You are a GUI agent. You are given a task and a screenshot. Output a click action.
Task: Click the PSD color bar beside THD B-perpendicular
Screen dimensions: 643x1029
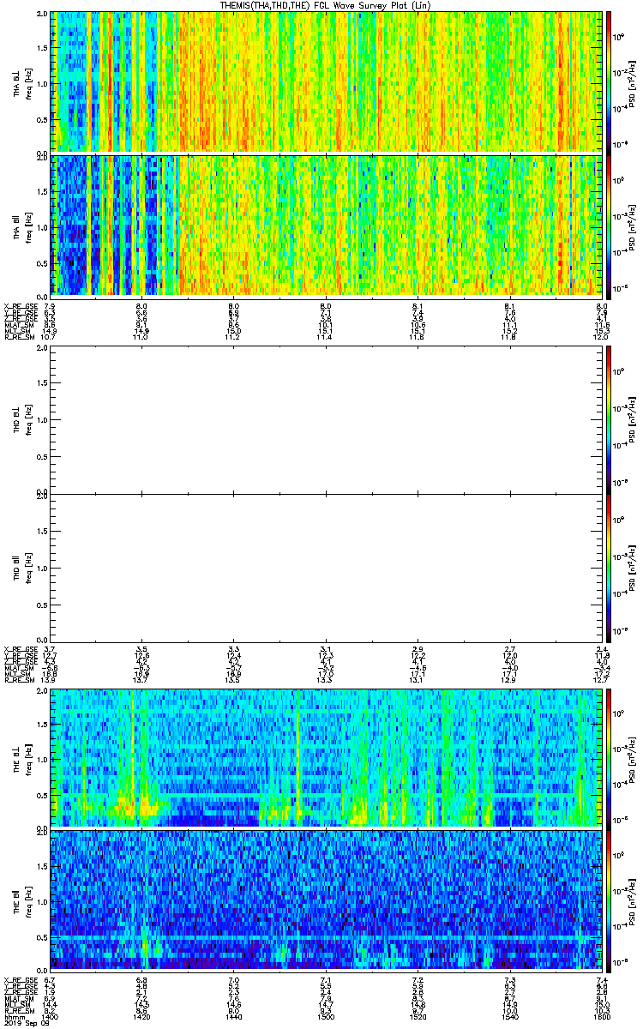point(609,420)
